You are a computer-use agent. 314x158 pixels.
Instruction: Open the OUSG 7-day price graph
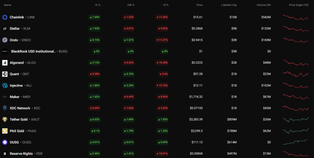point(296,142)
